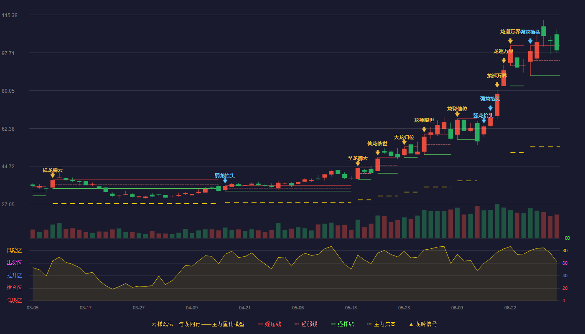Image resolution: width=585 pixels, height=334 pixels.
Task: Select the 圣龙御天 signal arrow marker
Action: [358, 163]
